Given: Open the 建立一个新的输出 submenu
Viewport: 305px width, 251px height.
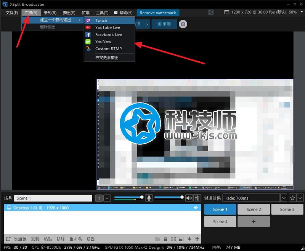Looking at the screenshot, I should (x=53, y=20).
